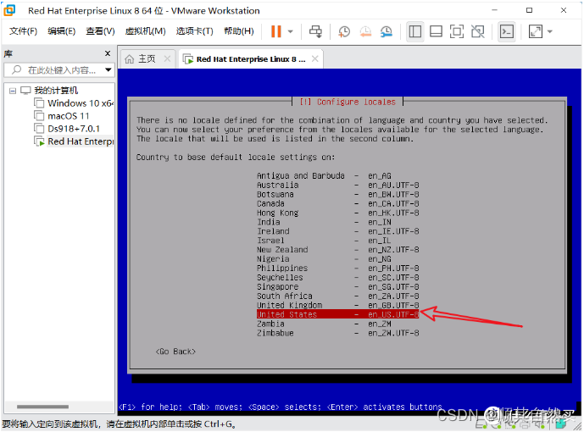Screen dimensions: 584x432
Task: Select the Hong Kong locale row
Action: (x=338, y=213)
